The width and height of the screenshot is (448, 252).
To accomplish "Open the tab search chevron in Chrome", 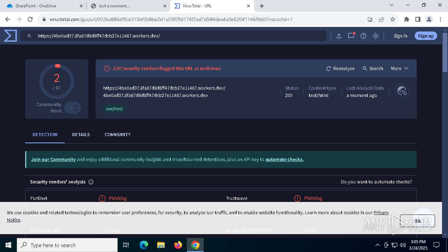I will [392, 5].
